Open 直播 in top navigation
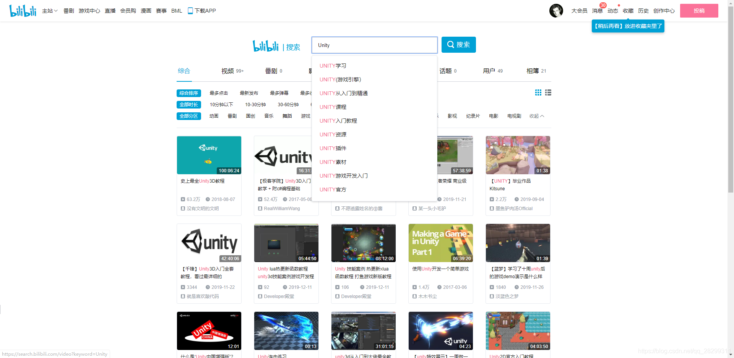This screenshot has height=358, width=734. pos(110,11)
